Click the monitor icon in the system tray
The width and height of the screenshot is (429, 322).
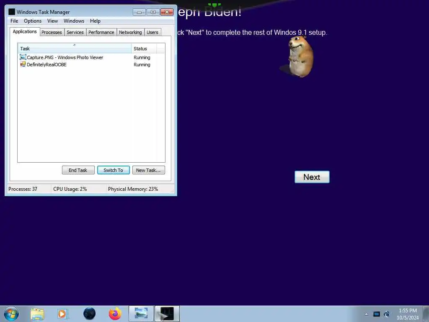coord(377,314)
